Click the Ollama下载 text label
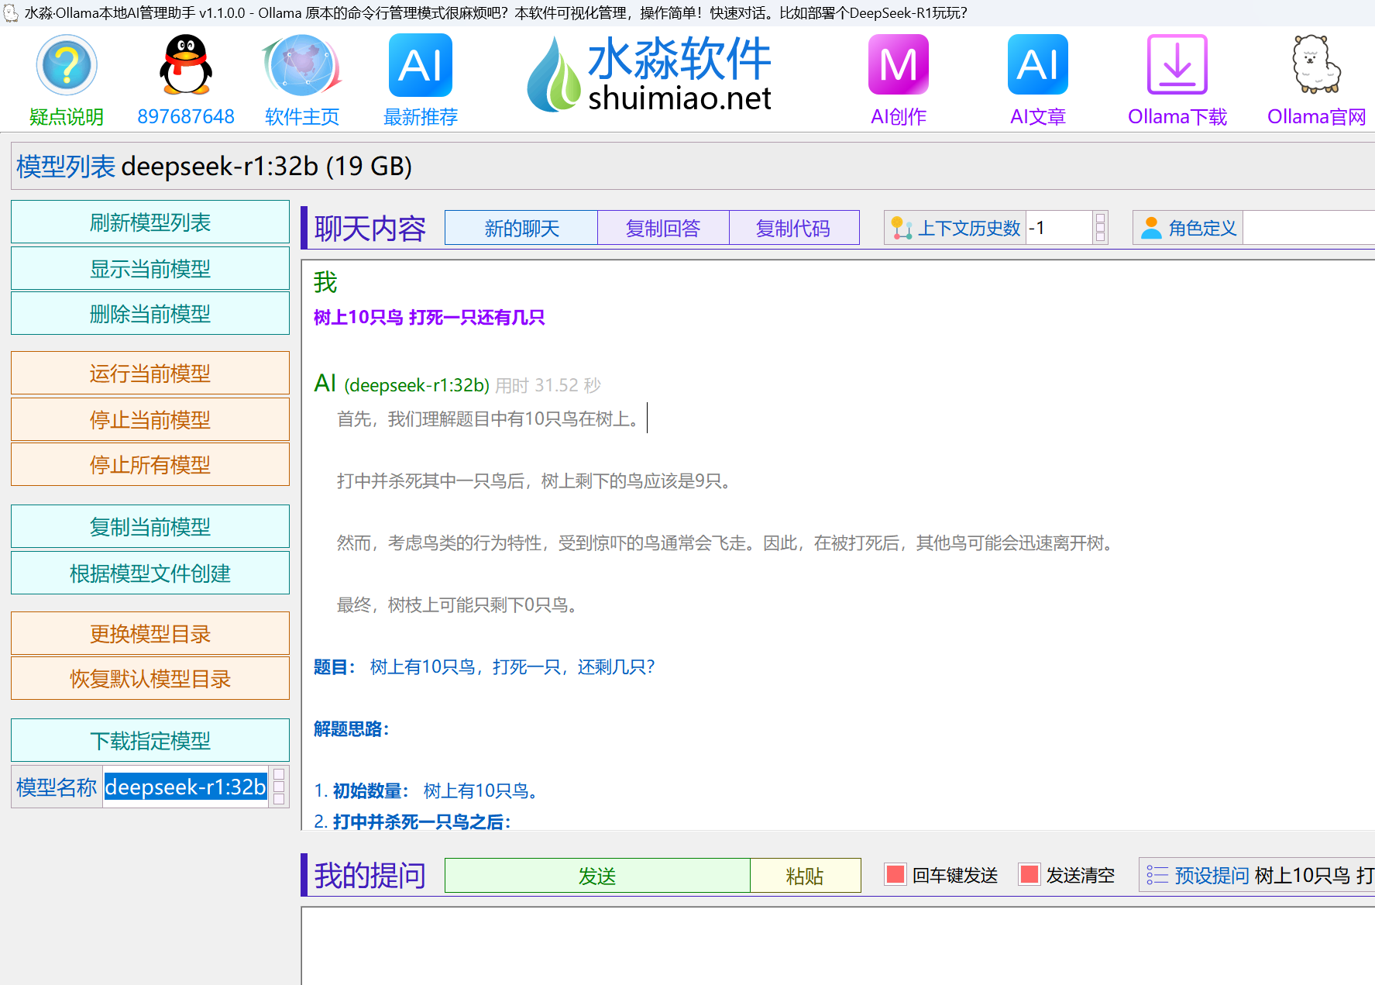Screen dimensions: 1375x985 tap(1177, 117)
